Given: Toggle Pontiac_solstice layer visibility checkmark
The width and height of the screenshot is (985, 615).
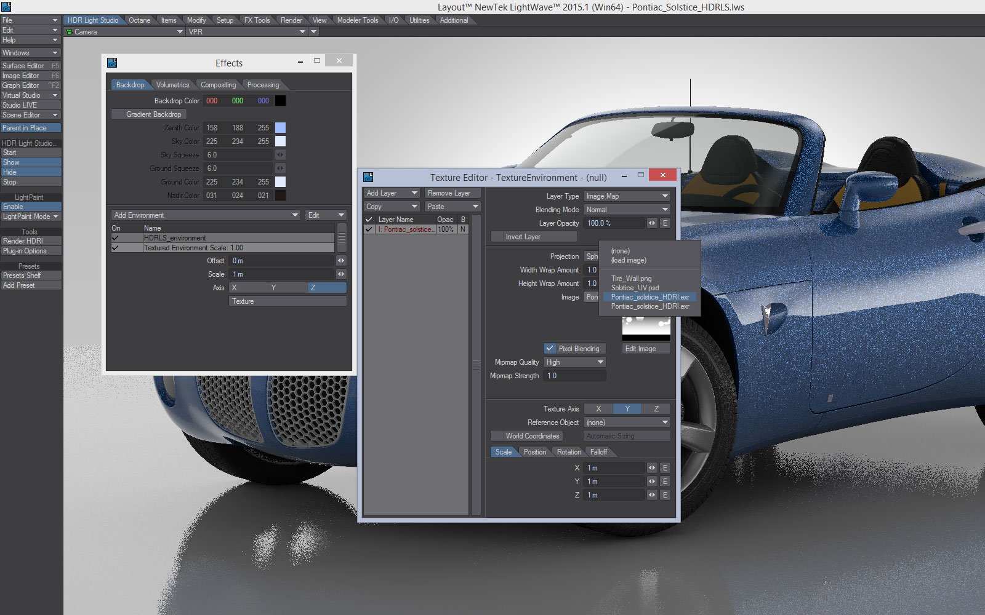Looking at the screenshot, I should pos(369,229).
